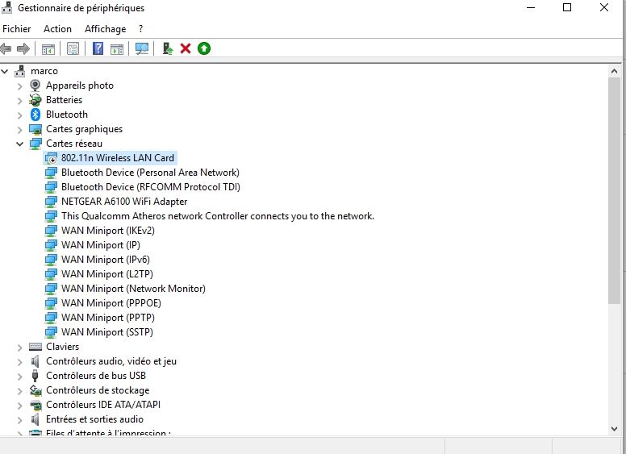Expand the Claviers category

pyautogui.click(x=20, y=348)
